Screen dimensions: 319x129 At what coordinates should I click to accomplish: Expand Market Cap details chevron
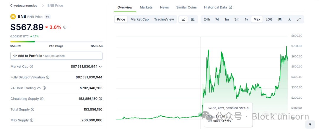point(100,67)
